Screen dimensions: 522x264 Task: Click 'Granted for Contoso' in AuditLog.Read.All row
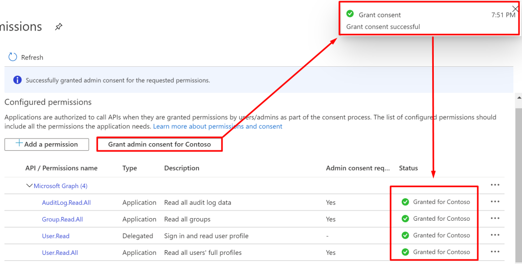click(x=441, y=202)
